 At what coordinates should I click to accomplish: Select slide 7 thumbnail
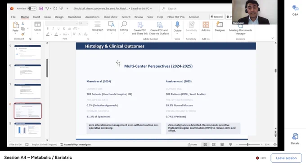[28, 91]
